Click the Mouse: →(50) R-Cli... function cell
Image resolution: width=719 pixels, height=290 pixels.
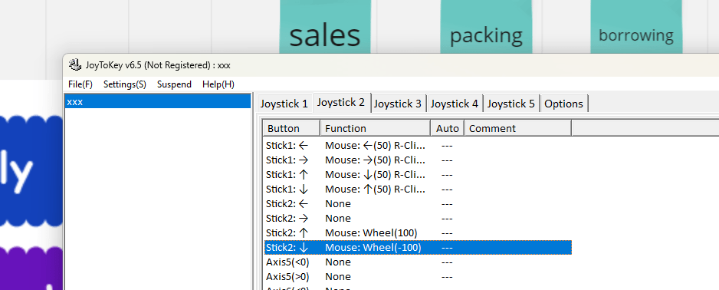coord(375,160)
